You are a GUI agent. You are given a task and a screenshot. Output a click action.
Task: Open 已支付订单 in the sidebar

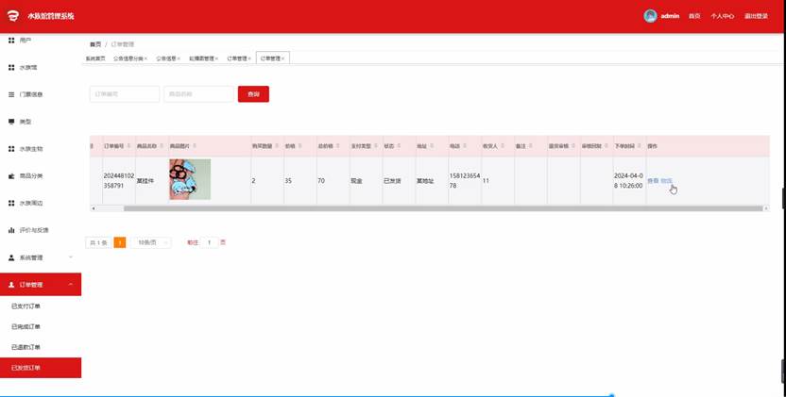pos(26,306)
